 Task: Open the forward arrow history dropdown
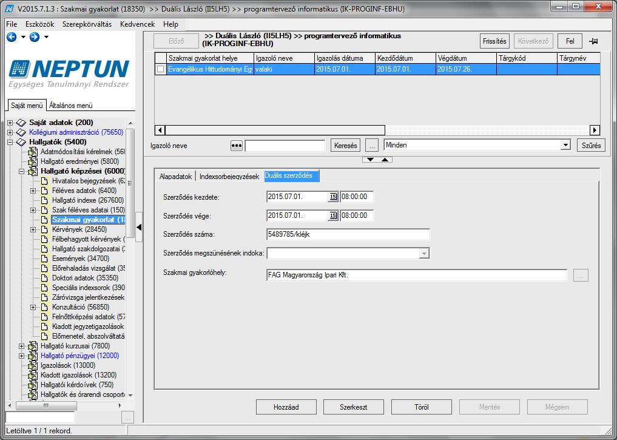pos(47,37)
